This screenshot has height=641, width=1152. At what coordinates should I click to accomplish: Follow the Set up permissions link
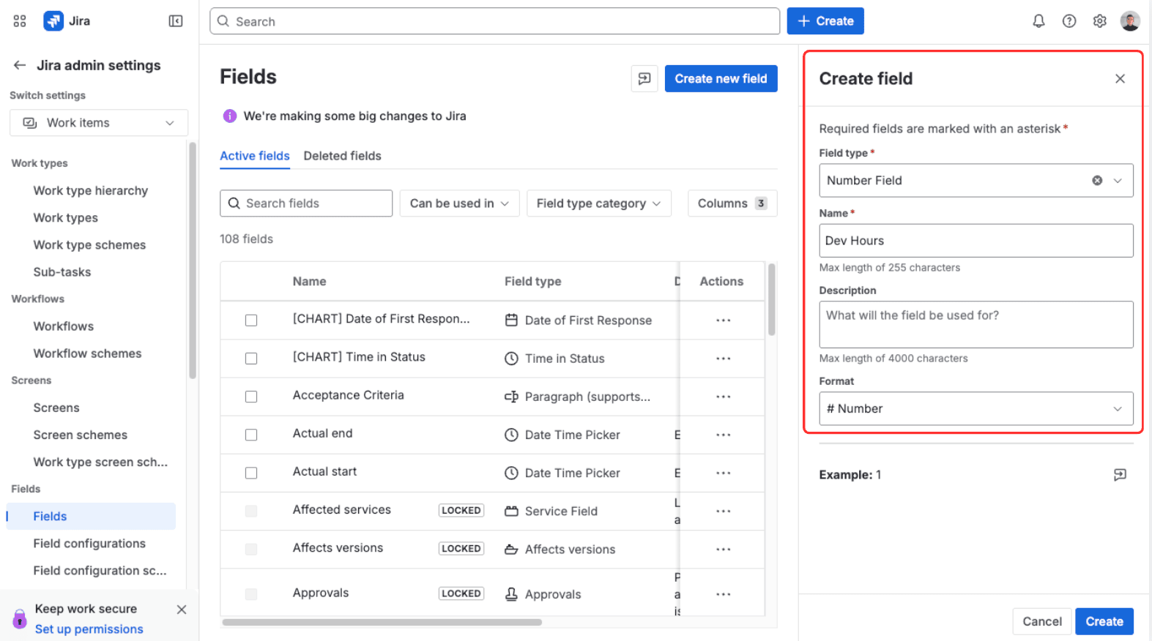tap(89, 629)
